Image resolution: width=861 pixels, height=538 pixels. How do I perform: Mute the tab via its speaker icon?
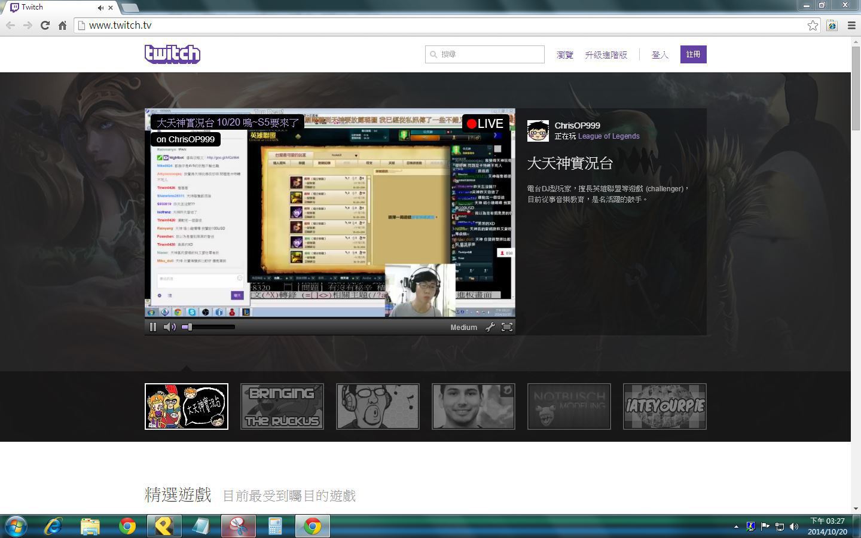point(100,8)
